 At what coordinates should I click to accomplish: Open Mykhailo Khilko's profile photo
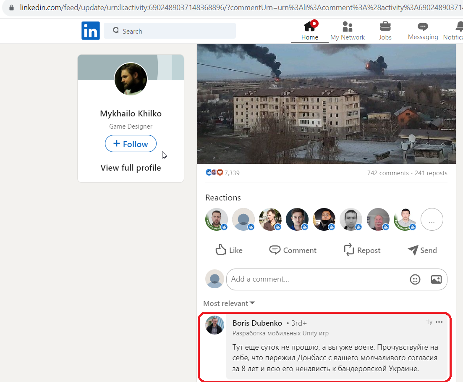[131, 79]
